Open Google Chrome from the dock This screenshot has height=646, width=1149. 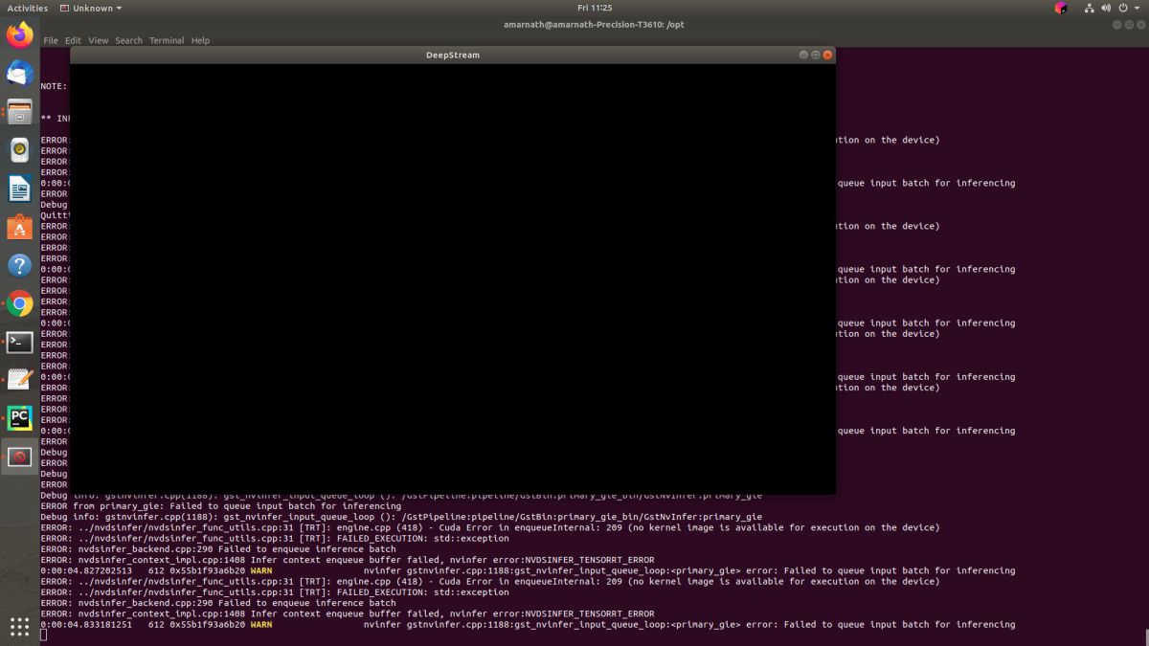click(x=19, y=303)
